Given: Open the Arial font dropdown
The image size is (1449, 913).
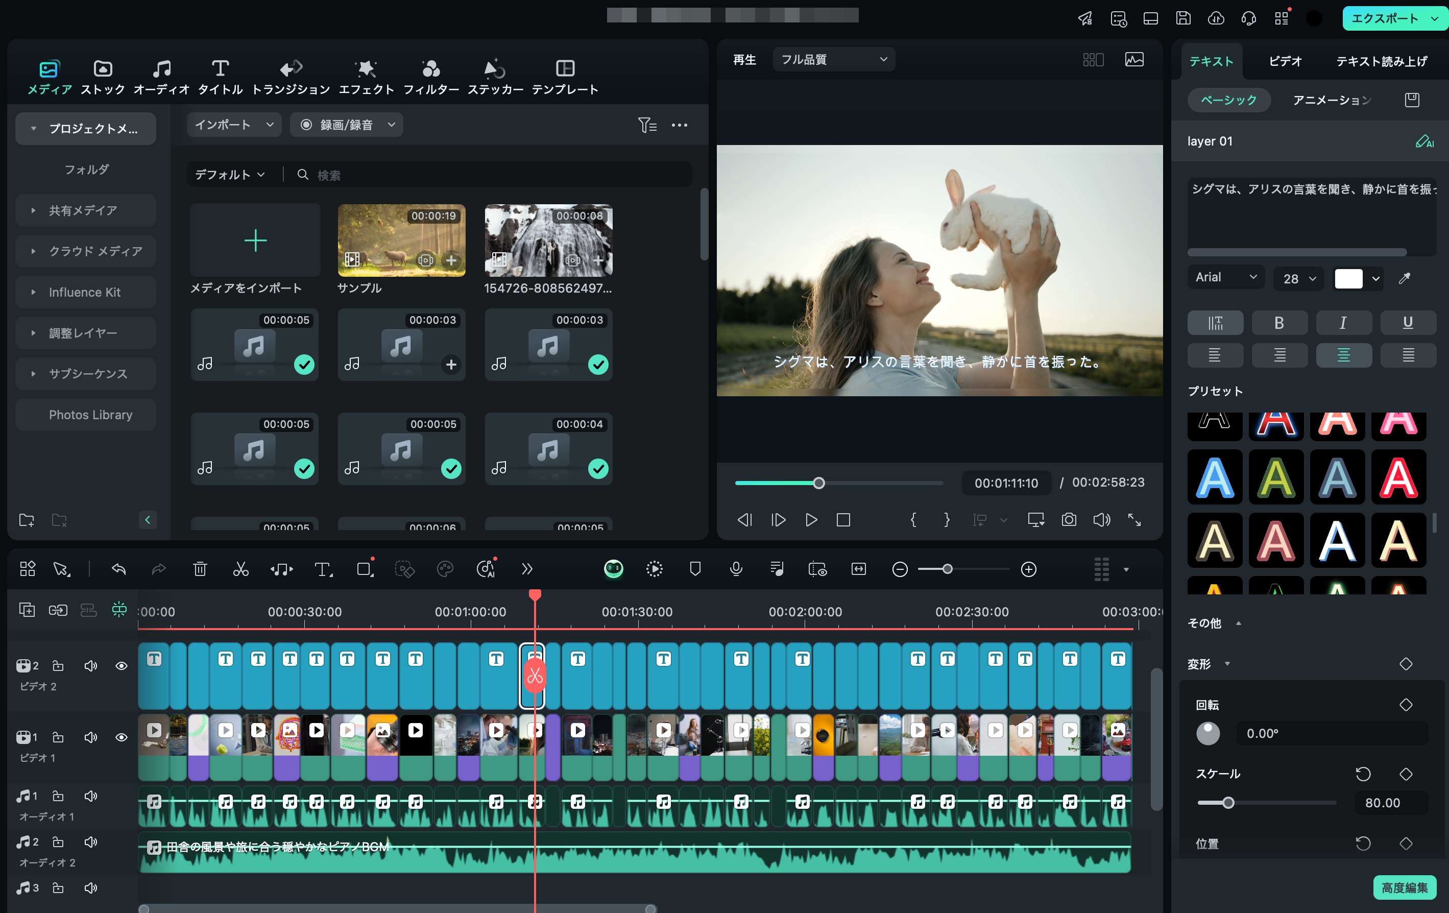Looking at the screenshot, I should [1225, 277].
